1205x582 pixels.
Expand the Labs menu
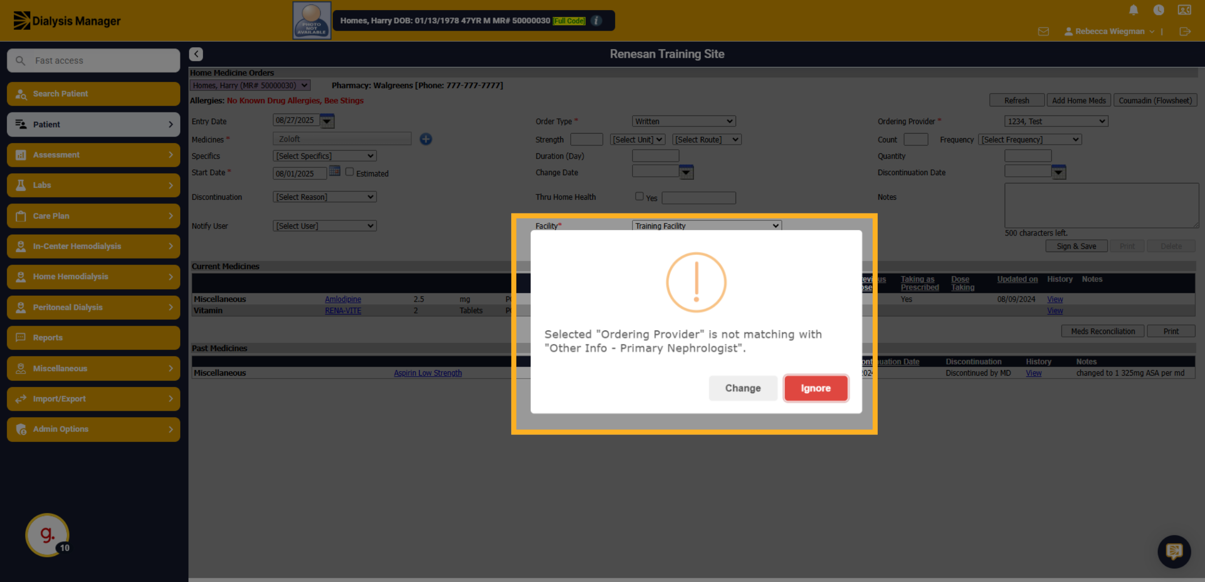point(93,185)
